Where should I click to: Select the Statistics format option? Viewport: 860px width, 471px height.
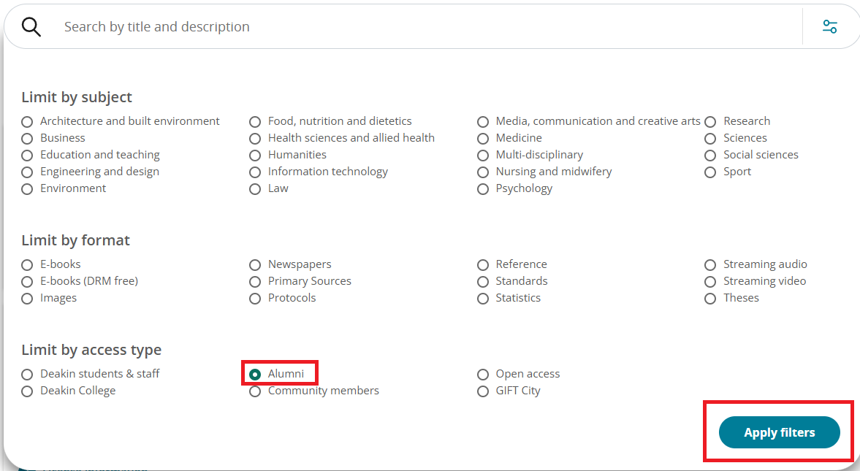coord(483,299)
